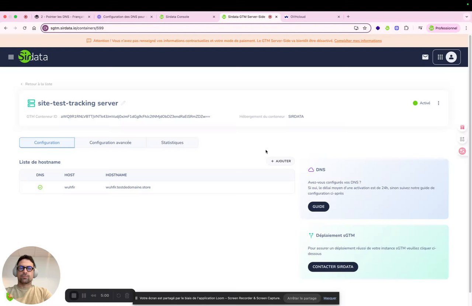Open the DNS GUIDE button
This screenshot has width=472, height=306.
319,206
